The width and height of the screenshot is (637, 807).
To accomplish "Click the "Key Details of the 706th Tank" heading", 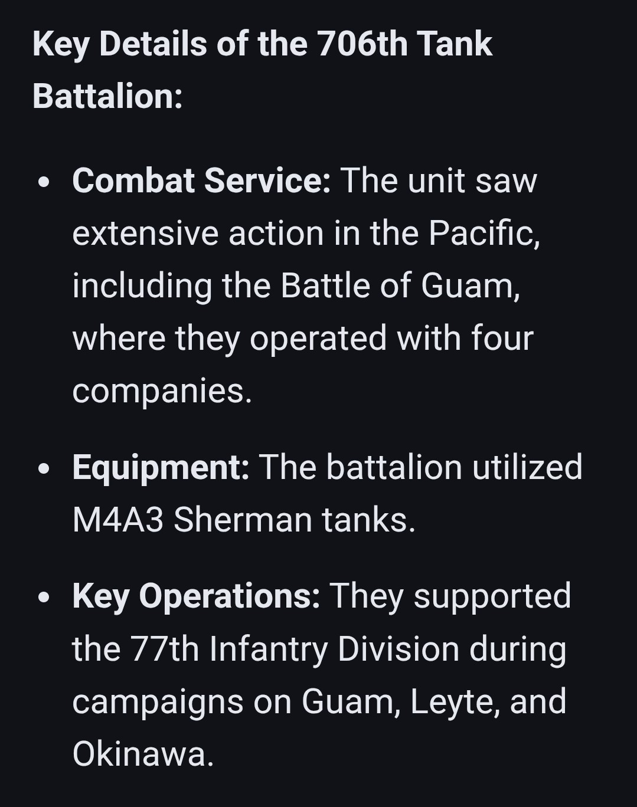I will pyautogui.click(x=262, y=44).
